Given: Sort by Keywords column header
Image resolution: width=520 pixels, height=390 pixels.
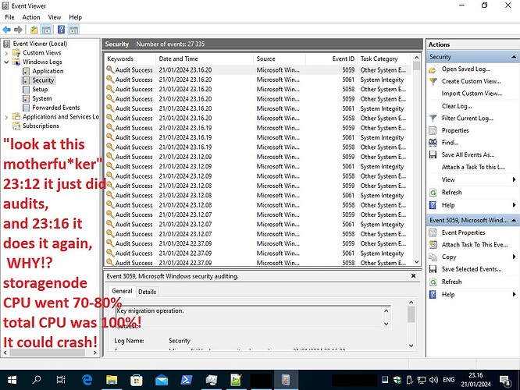Looking at the screenshot, I should (x=130, y=59).
